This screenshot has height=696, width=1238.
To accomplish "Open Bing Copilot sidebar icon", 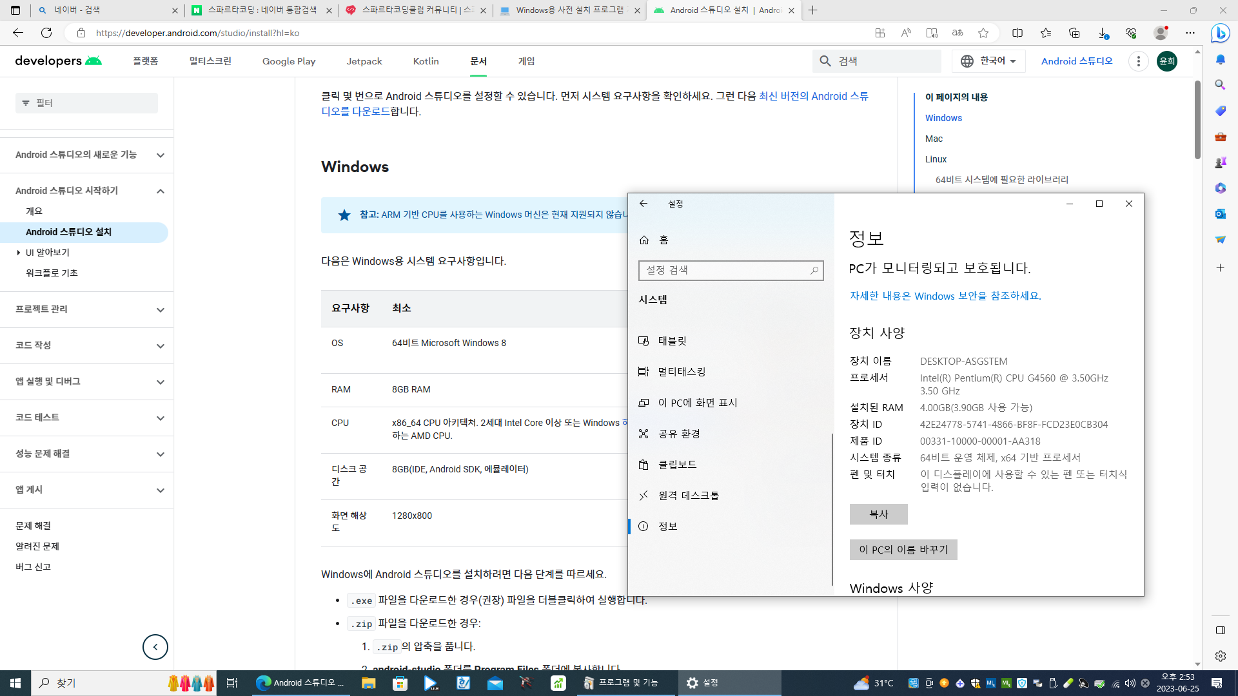I will [1220, 33].
